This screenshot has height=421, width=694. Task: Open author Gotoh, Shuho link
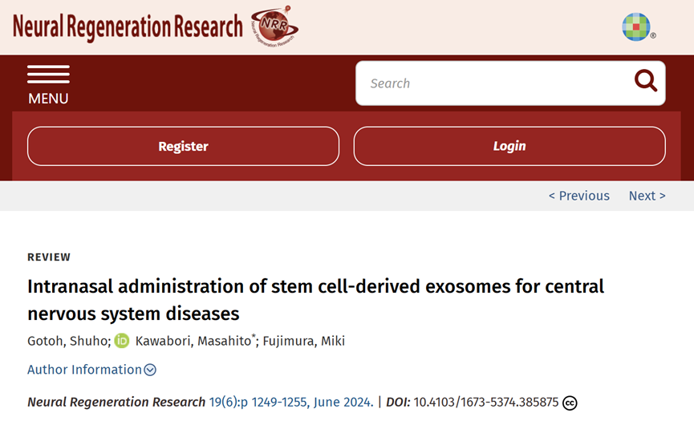click(x=67, y=342)
